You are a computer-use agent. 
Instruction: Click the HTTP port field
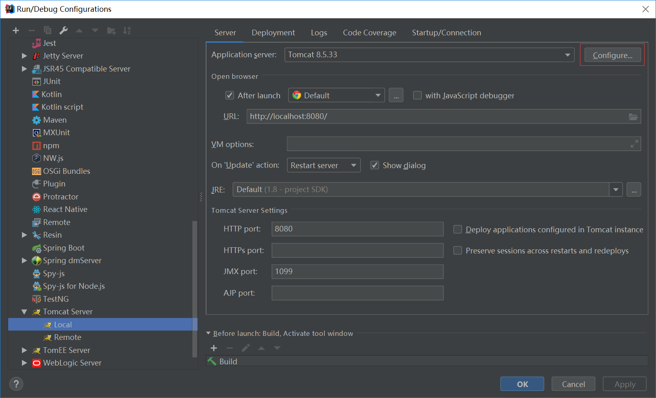click(x=357, y=229)
